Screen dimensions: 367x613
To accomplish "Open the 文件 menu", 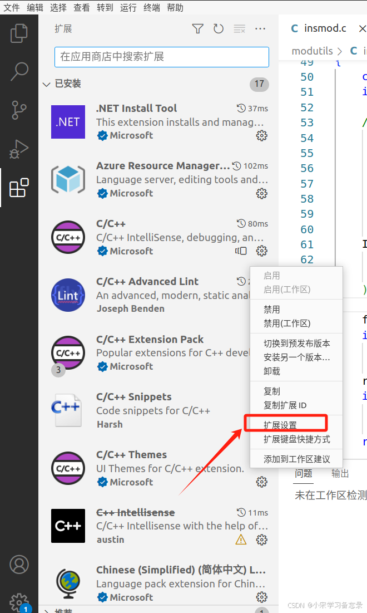I will pos(12,7).
